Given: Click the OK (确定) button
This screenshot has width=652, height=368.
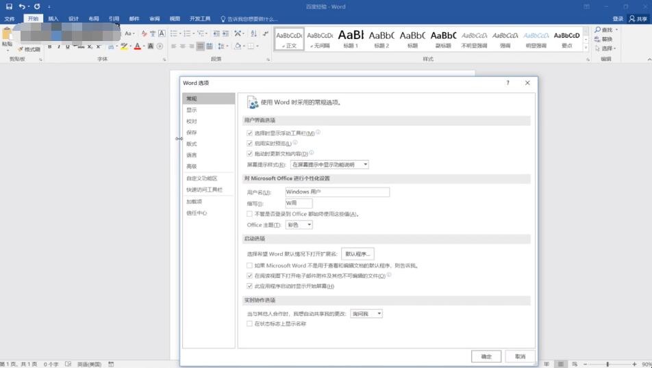Looking at the screenshot, I should tap(486, 356).
